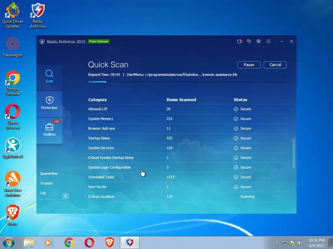The width and height of the screenshot is (333, 249).
Task: Open Avast Free Antivirus desktop shortcut
Action: (x=13, y=184)
